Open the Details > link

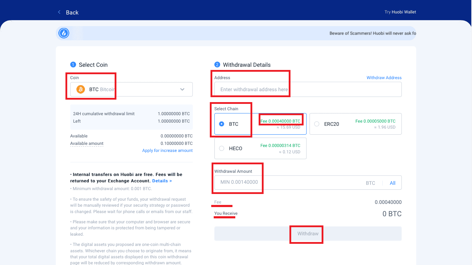click(x=162, y=181)
